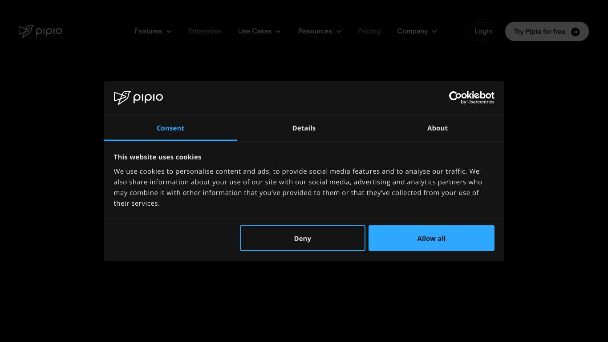
Task: Click the arrow icon in Try Pipio button
Action: [x=575, y=32]
